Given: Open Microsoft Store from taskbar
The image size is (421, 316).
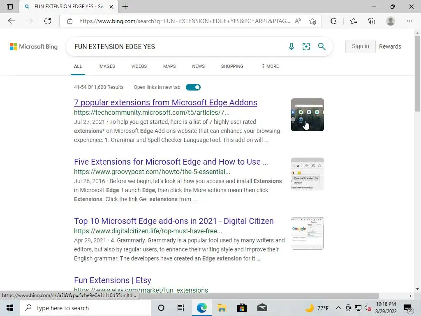Looking at the screenshot, I should [242, 308].
